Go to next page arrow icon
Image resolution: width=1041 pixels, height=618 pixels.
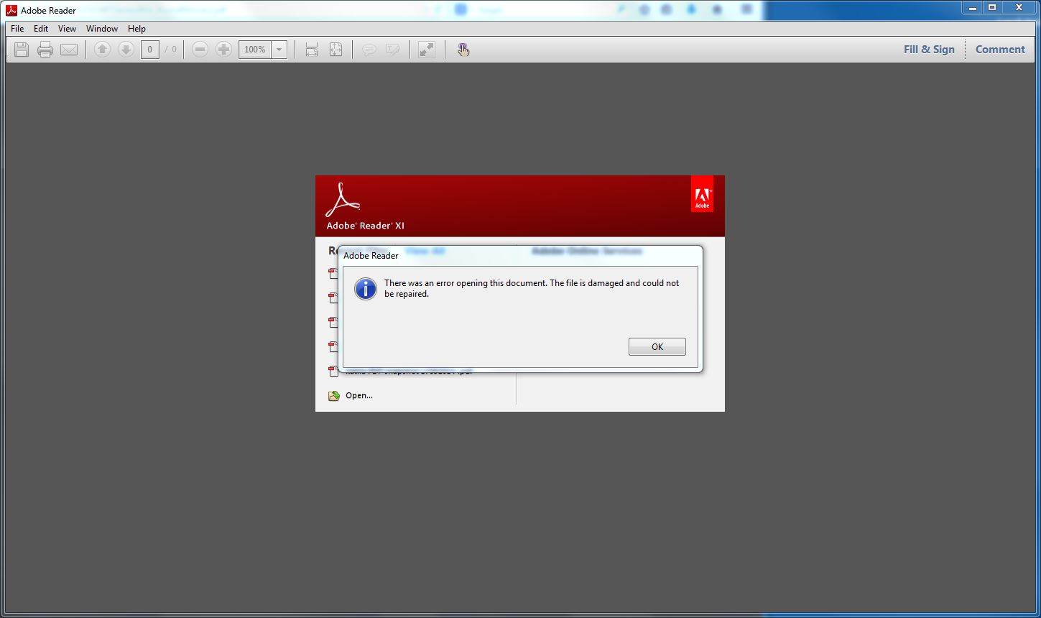[x=126, y=50]
